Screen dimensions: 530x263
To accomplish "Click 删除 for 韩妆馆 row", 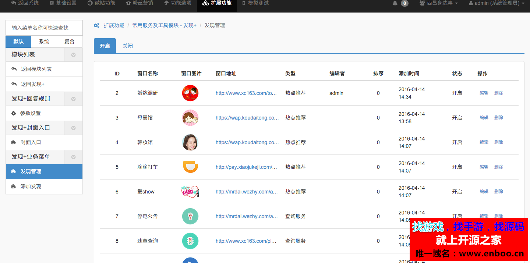I will 499,142.
